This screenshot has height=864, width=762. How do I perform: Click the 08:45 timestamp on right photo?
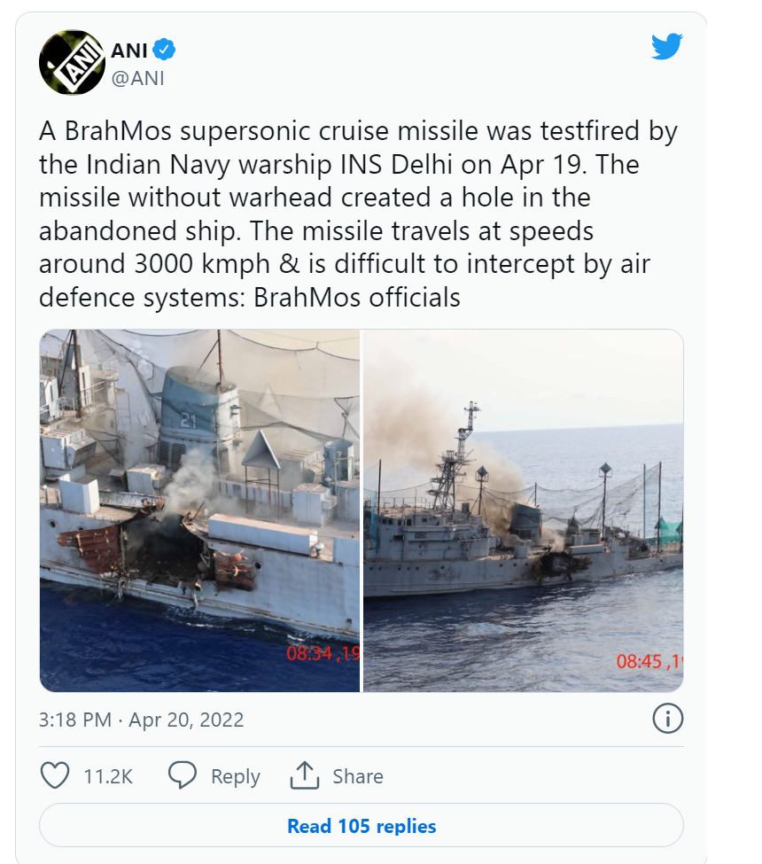tap(649, 661)
